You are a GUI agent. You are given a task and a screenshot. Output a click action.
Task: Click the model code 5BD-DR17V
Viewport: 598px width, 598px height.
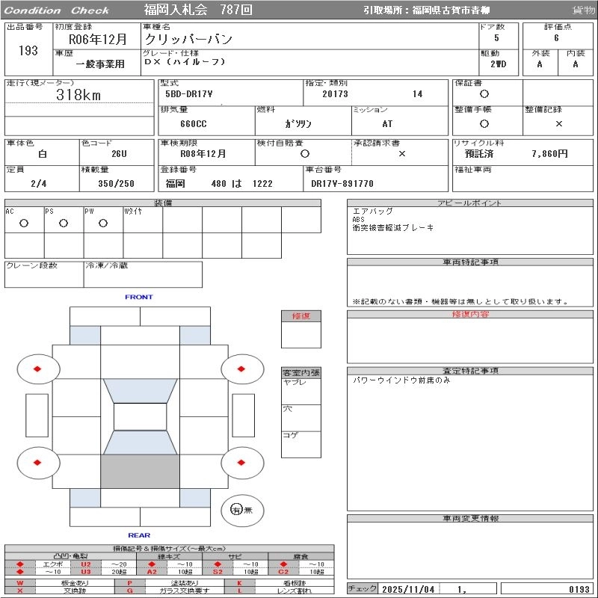click(x=189, y=94)
